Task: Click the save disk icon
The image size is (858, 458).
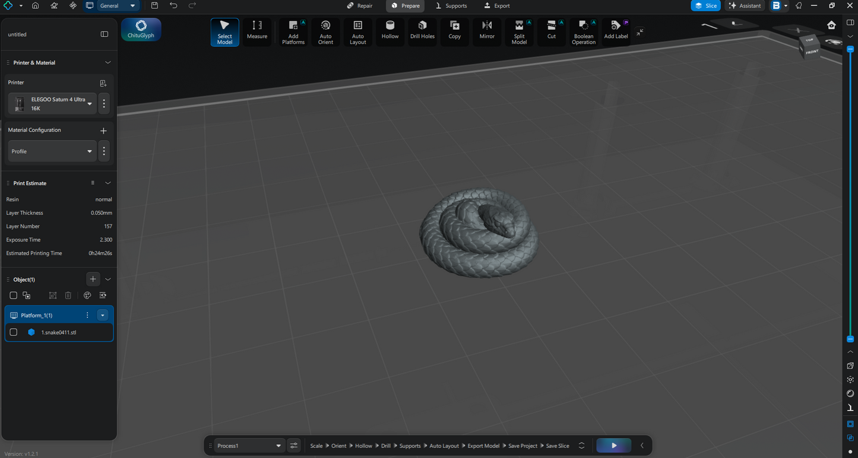Action: click(x=154, y=5)
